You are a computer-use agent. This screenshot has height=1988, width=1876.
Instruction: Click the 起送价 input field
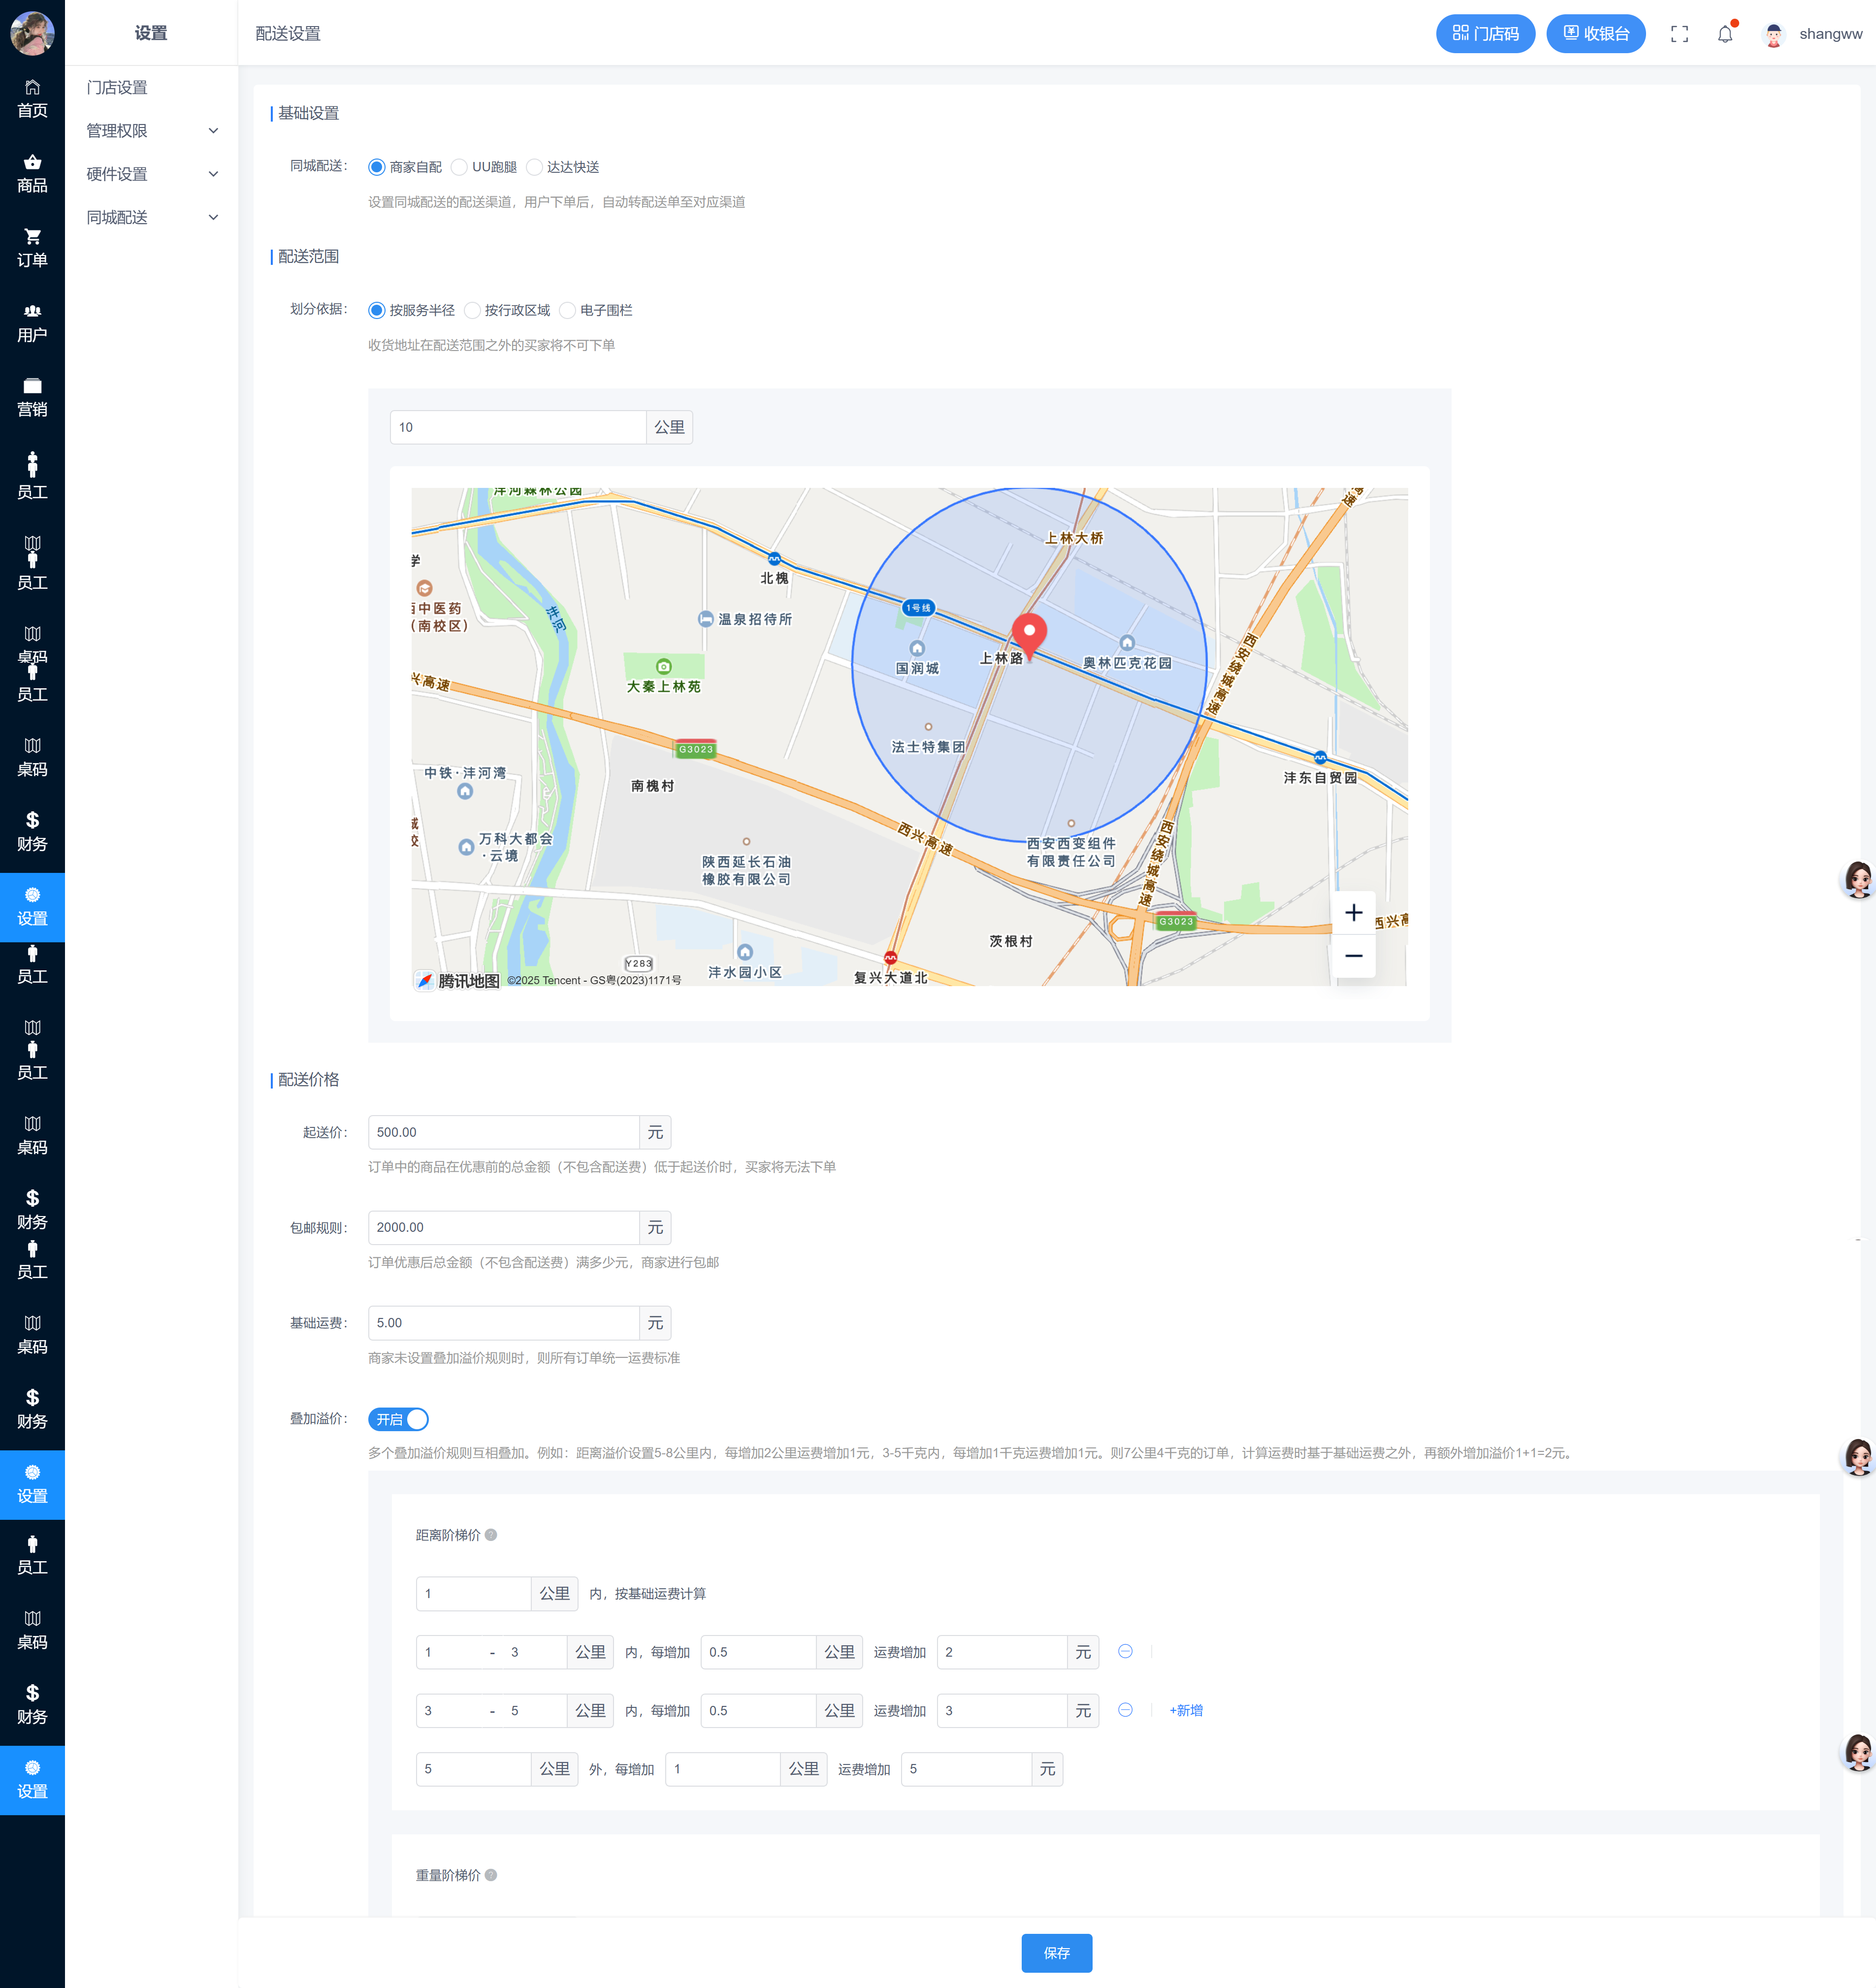coord(503,1132)
